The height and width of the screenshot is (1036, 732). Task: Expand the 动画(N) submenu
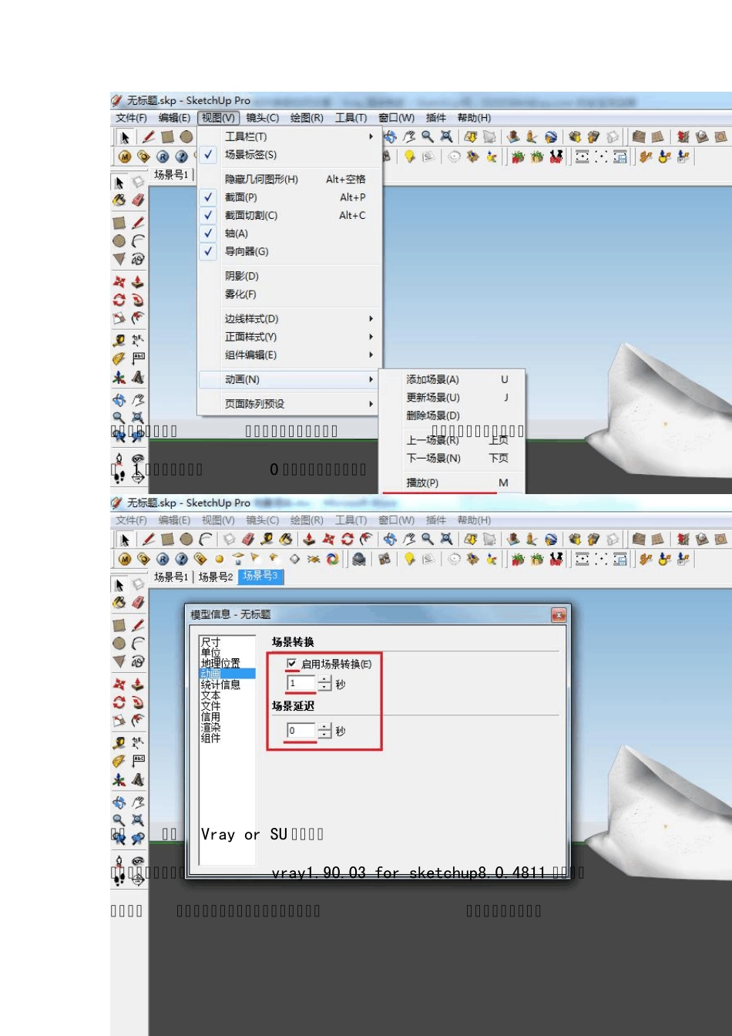point(290,379)
